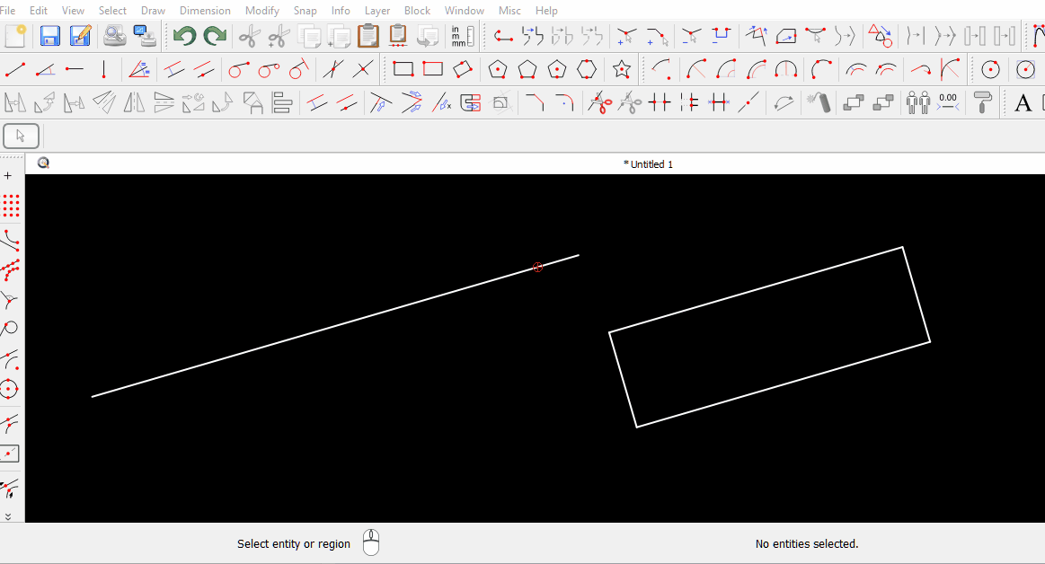Toggle the boxed active snap option
Screen dimensions: 1045x564
[x=9, y=454]
